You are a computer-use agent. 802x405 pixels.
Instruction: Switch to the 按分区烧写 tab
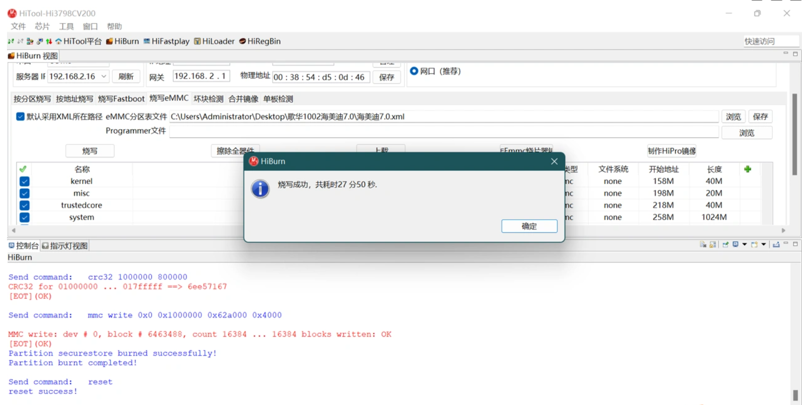(32, 99)
